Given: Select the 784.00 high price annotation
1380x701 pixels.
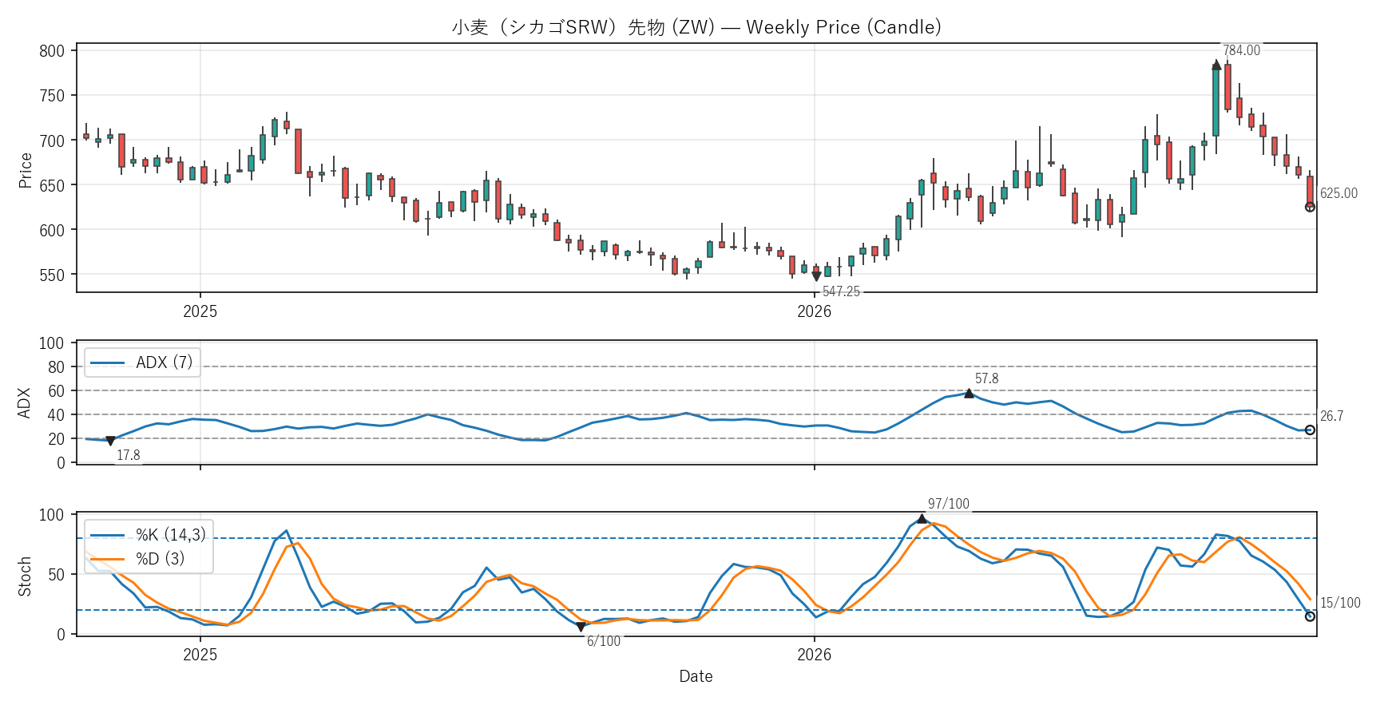Looking at the screenshot, I should pyautogui.click(x=1241, y=50).
